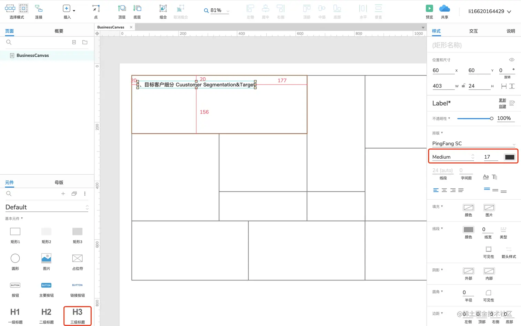
Task: Open the library copy/stack icon
Action: (74, 194)
